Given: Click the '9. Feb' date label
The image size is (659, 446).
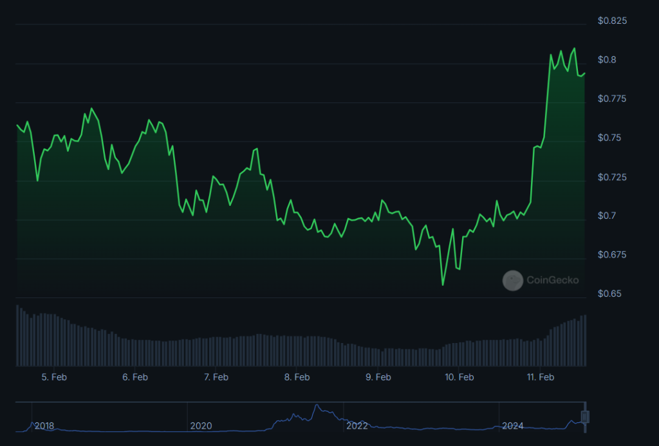Looking at the screenshot, I should click(378, 377).
